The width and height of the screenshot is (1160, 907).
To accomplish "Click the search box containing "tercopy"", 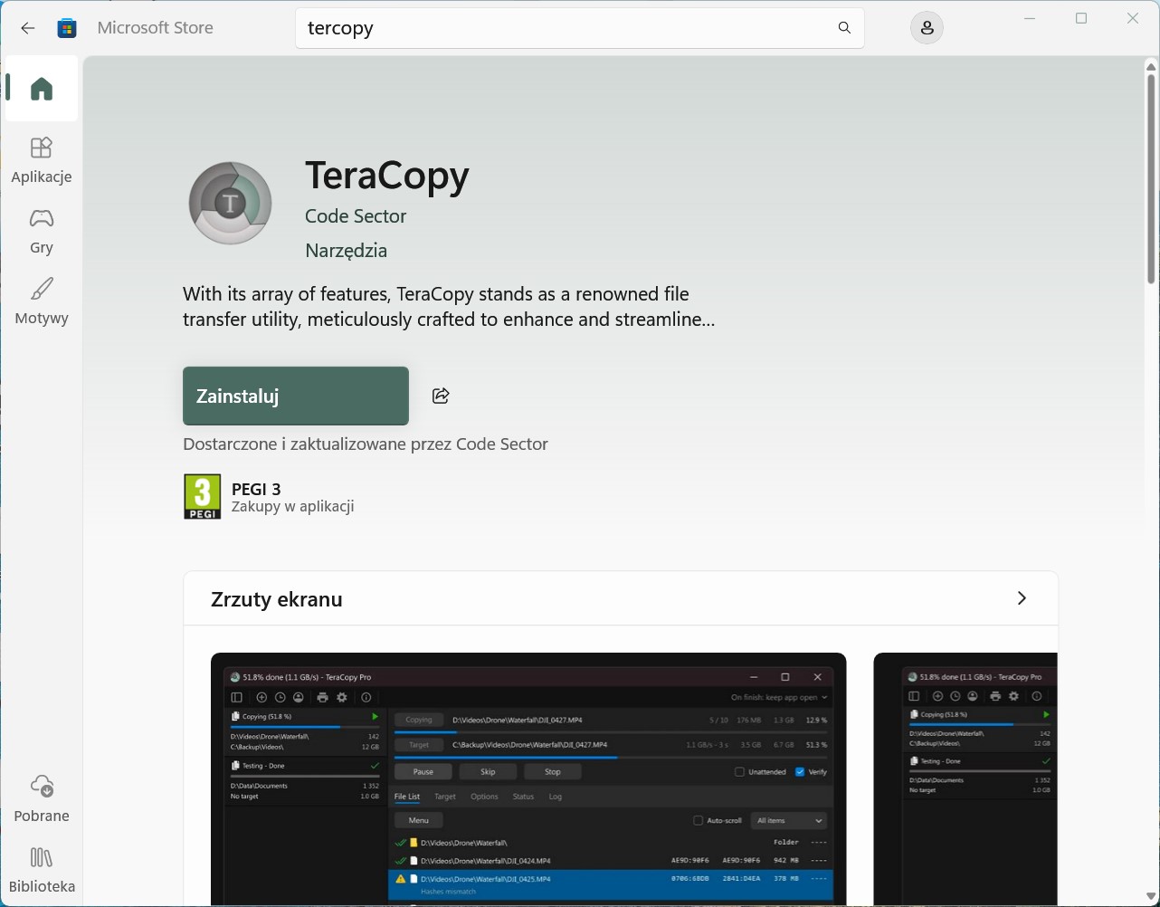I will (580, 28).
